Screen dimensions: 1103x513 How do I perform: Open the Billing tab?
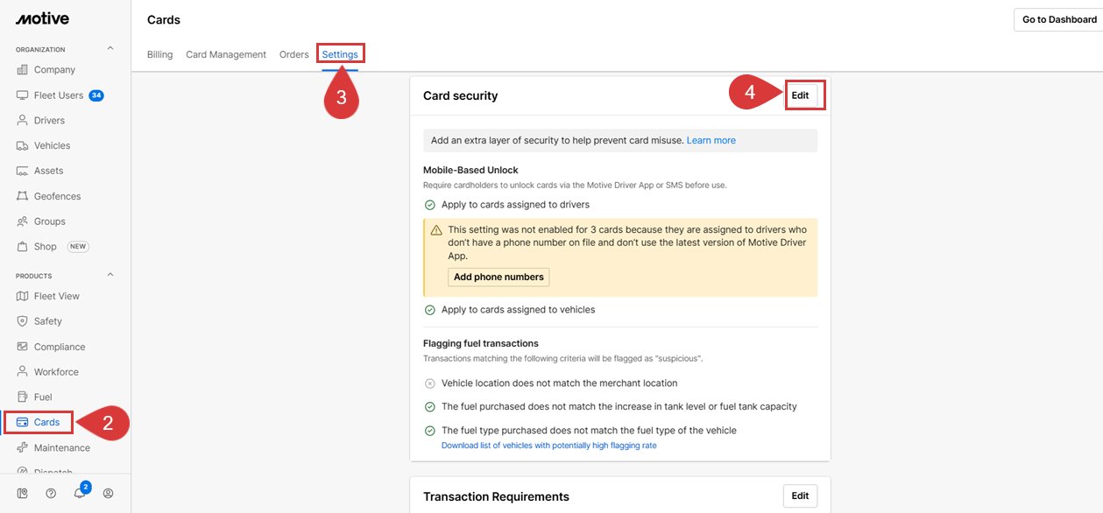[159, 54]
